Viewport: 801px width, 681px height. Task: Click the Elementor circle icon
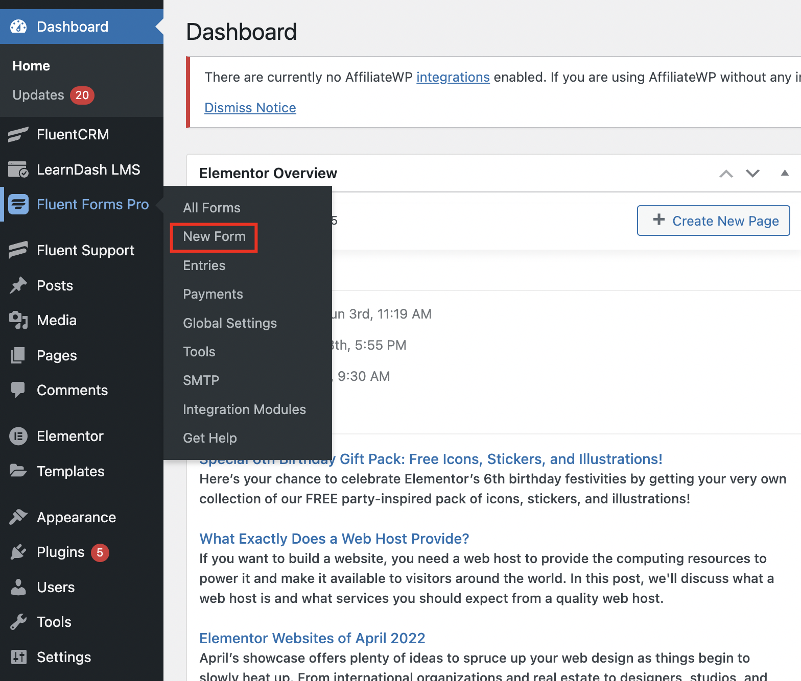(x=18, y=436)
